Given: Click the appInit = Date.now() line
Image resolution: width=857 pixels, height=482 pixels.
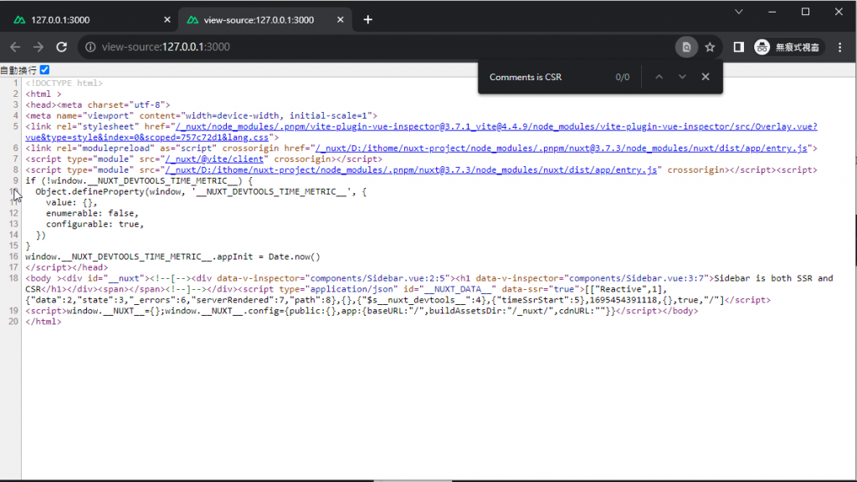Looking at the screenshot, I should 172,256.
